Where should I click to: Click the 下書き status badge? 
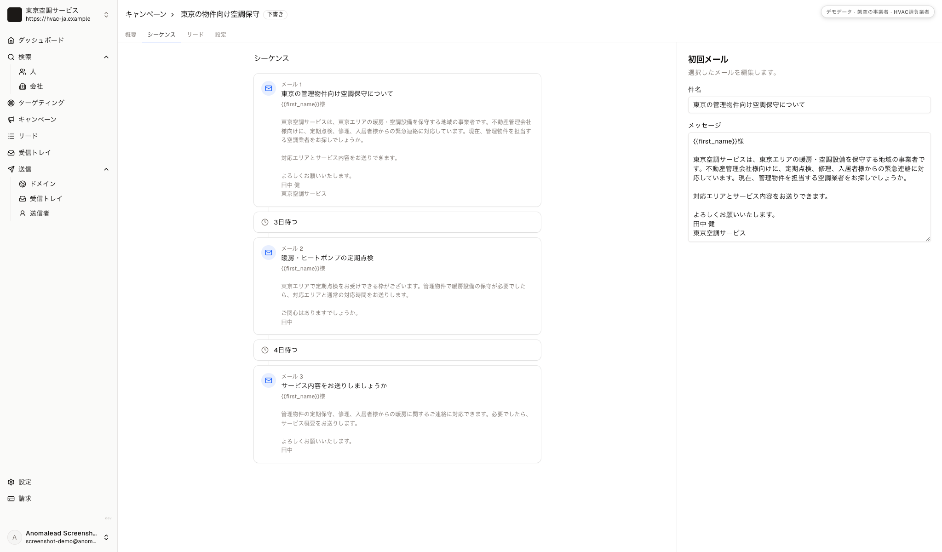coord(276,15)
